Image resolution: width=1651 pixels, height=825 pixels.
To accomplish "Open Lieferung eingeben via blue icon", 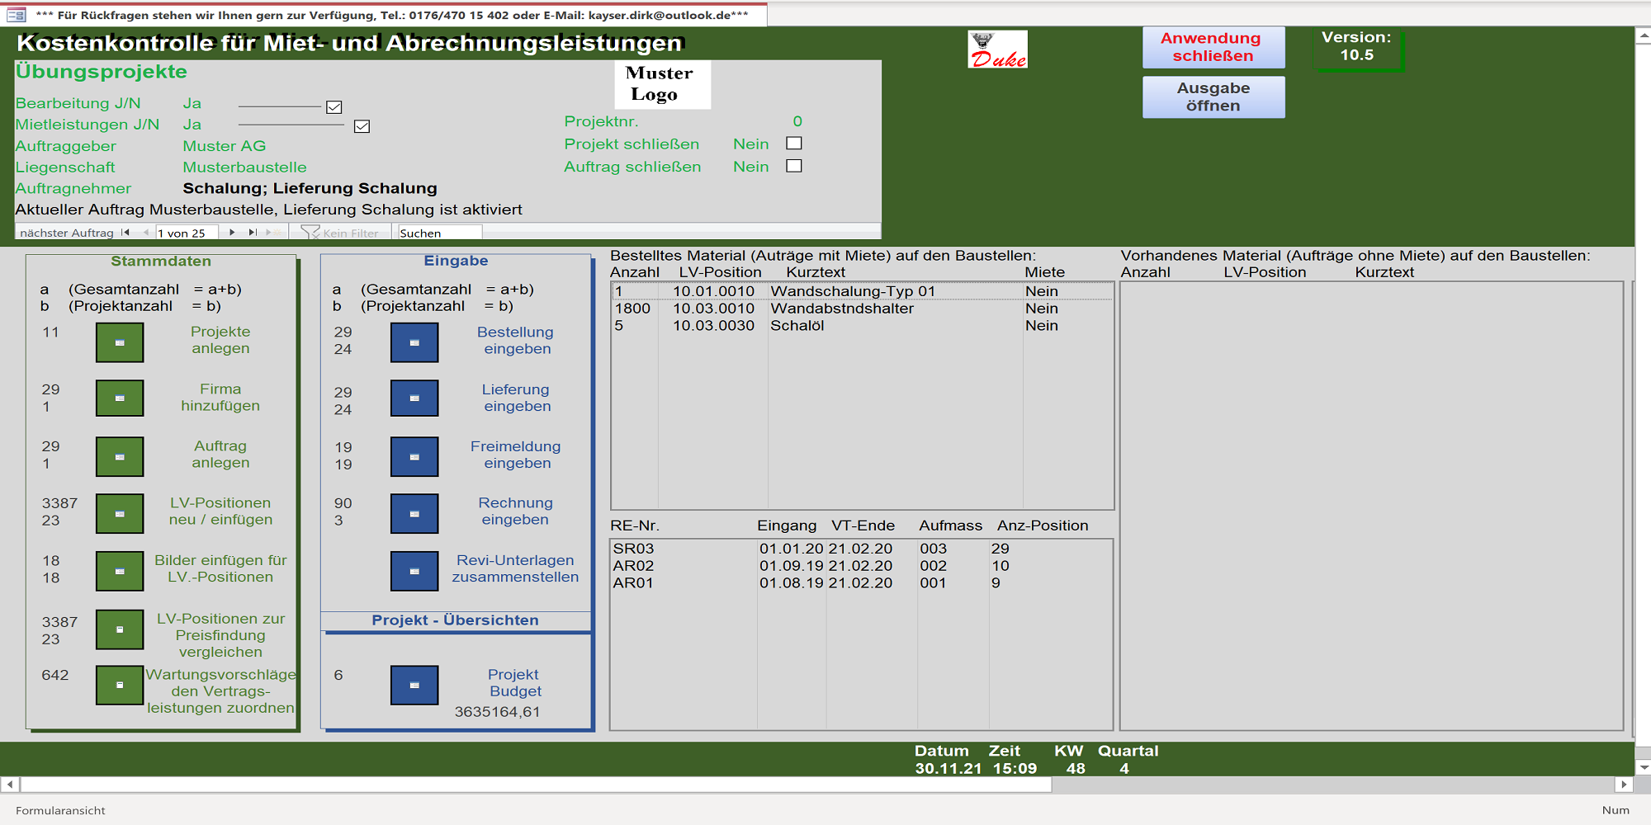I will click(x=414, y=398).
